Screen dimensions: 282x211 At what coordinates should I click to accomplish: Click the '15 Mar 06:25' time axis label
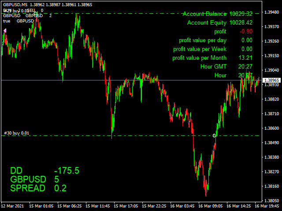(70, 206)
